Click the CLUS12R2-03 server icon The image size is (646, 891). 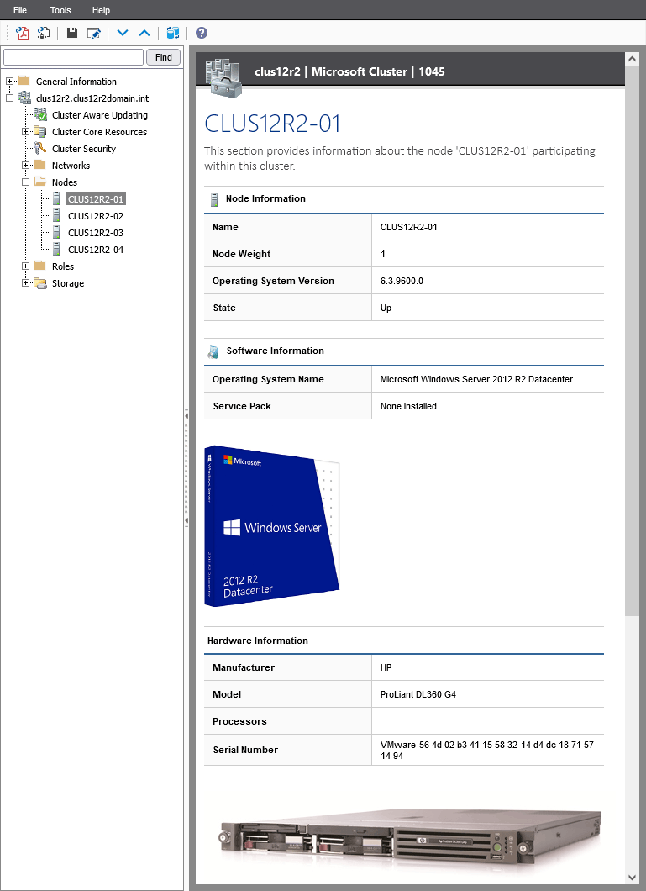click(x=56, y=232)
